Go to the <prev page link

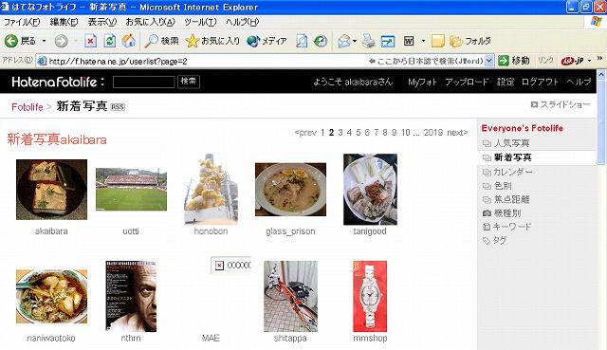click(305, 133)
